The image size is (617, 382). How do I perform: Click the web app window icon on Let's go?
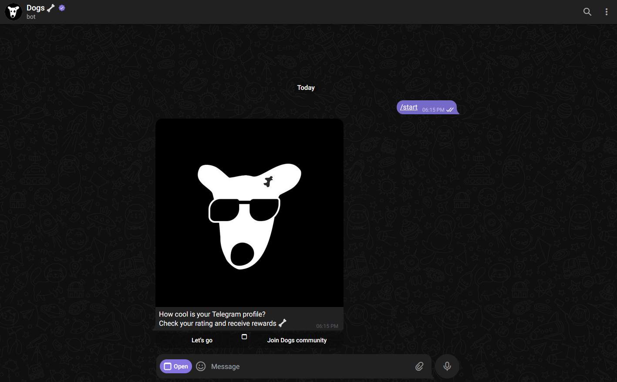pos(244,337)
